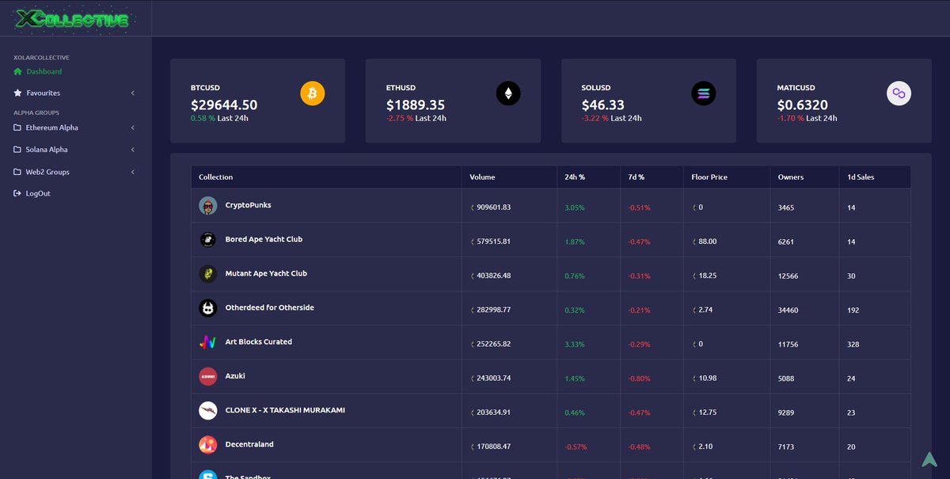Click Mutant Ape owners count 12566
This screenshot has height=479, width=950.
(x=788, y=276)
